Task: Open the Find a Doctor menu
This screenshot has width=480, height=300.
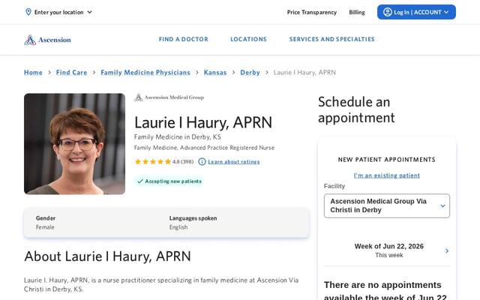Action: pyautogui.click(x=183, y=39)
